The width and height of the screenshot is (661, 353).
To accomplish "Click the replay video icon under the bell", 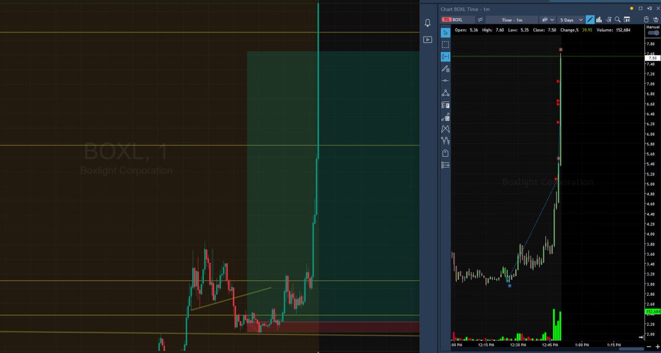I will [x=427, y=40].
